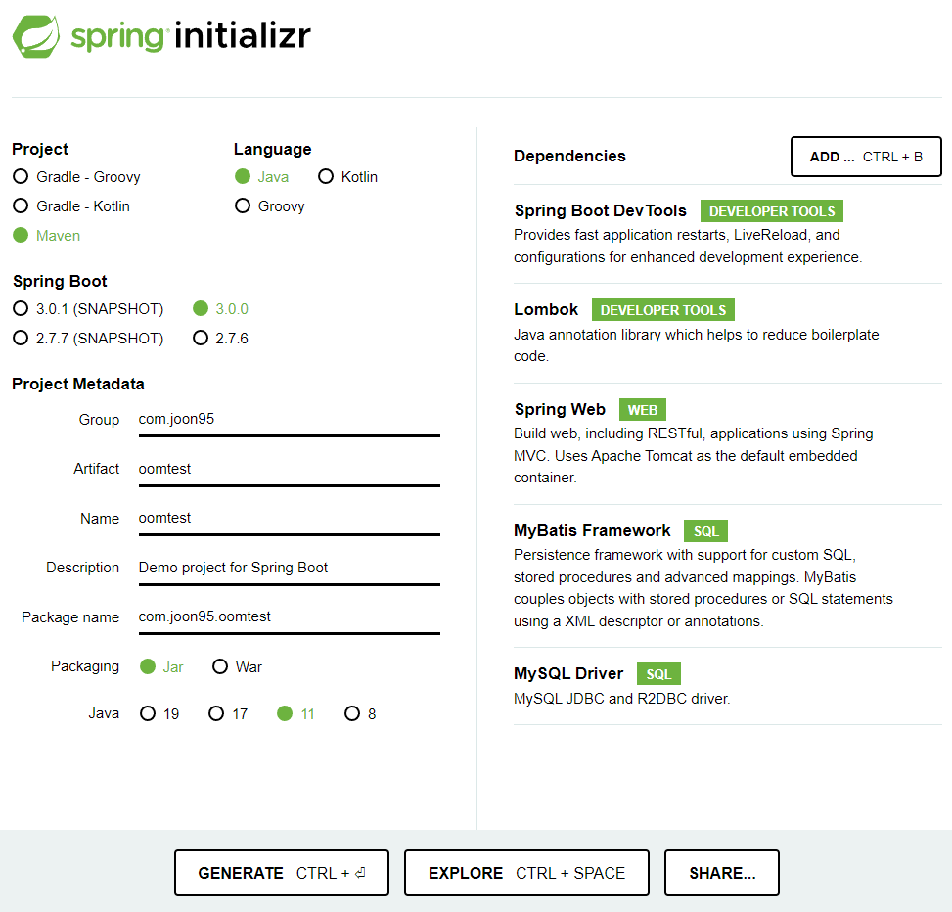Click the Lombok dependency entry
Image resolution: width=952 pixels, height=912 pixels.
[727, 333]
